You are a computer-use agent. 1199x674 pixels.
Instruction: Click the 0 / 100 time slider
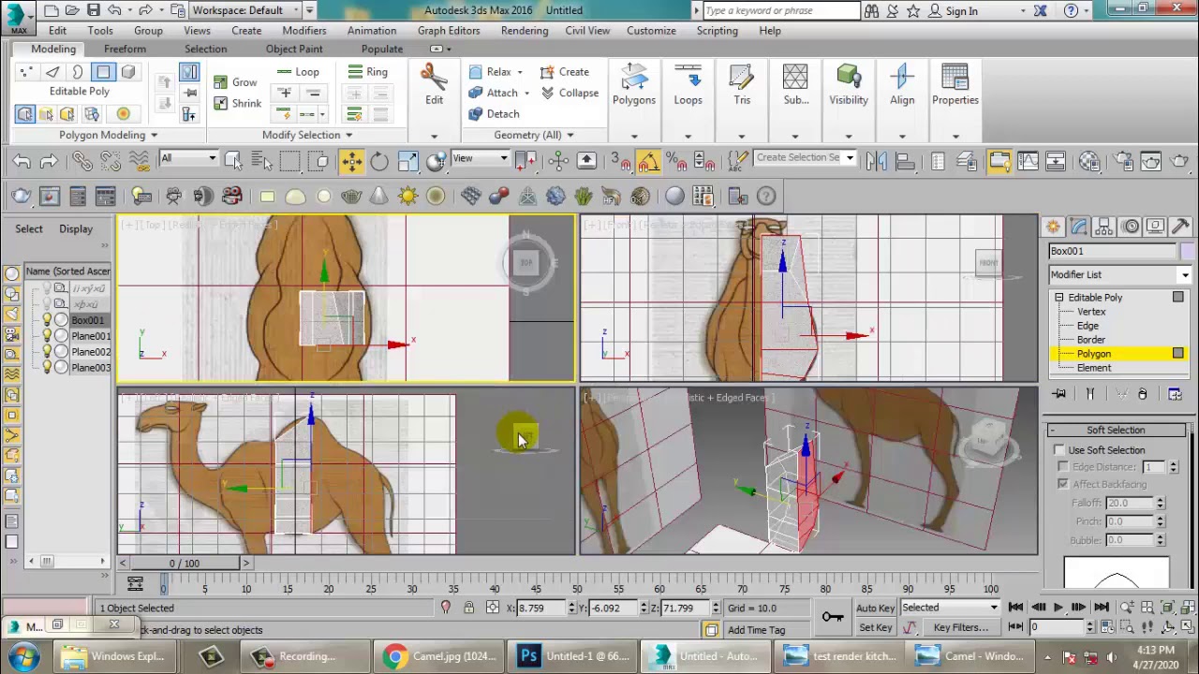185,563
